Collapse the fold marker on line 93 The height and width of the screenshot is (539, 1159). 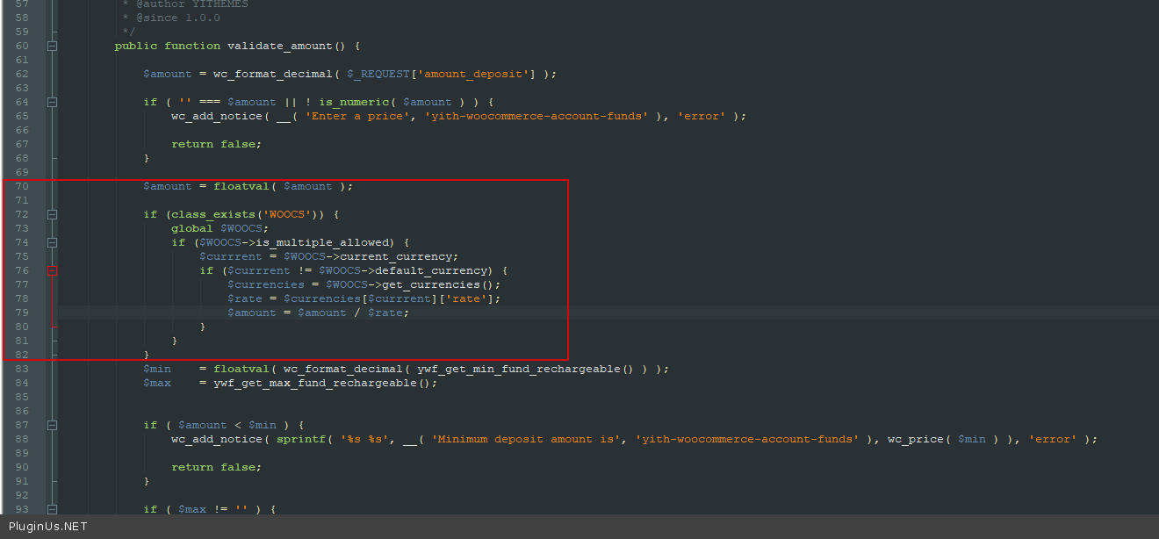pyautogui.click(x=53, y=509)
